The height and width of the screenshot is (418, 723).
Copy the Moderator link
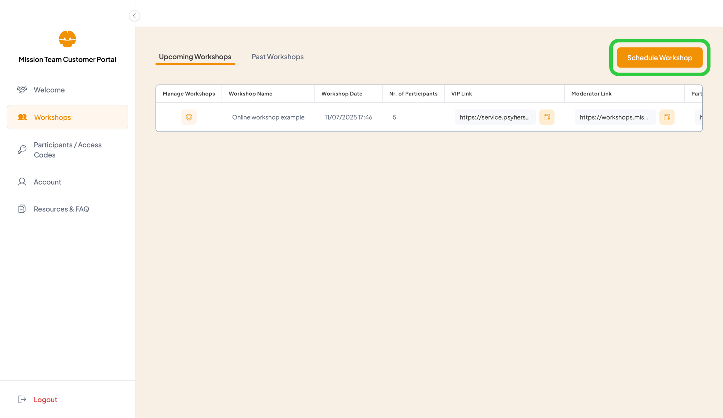[667, 117]
